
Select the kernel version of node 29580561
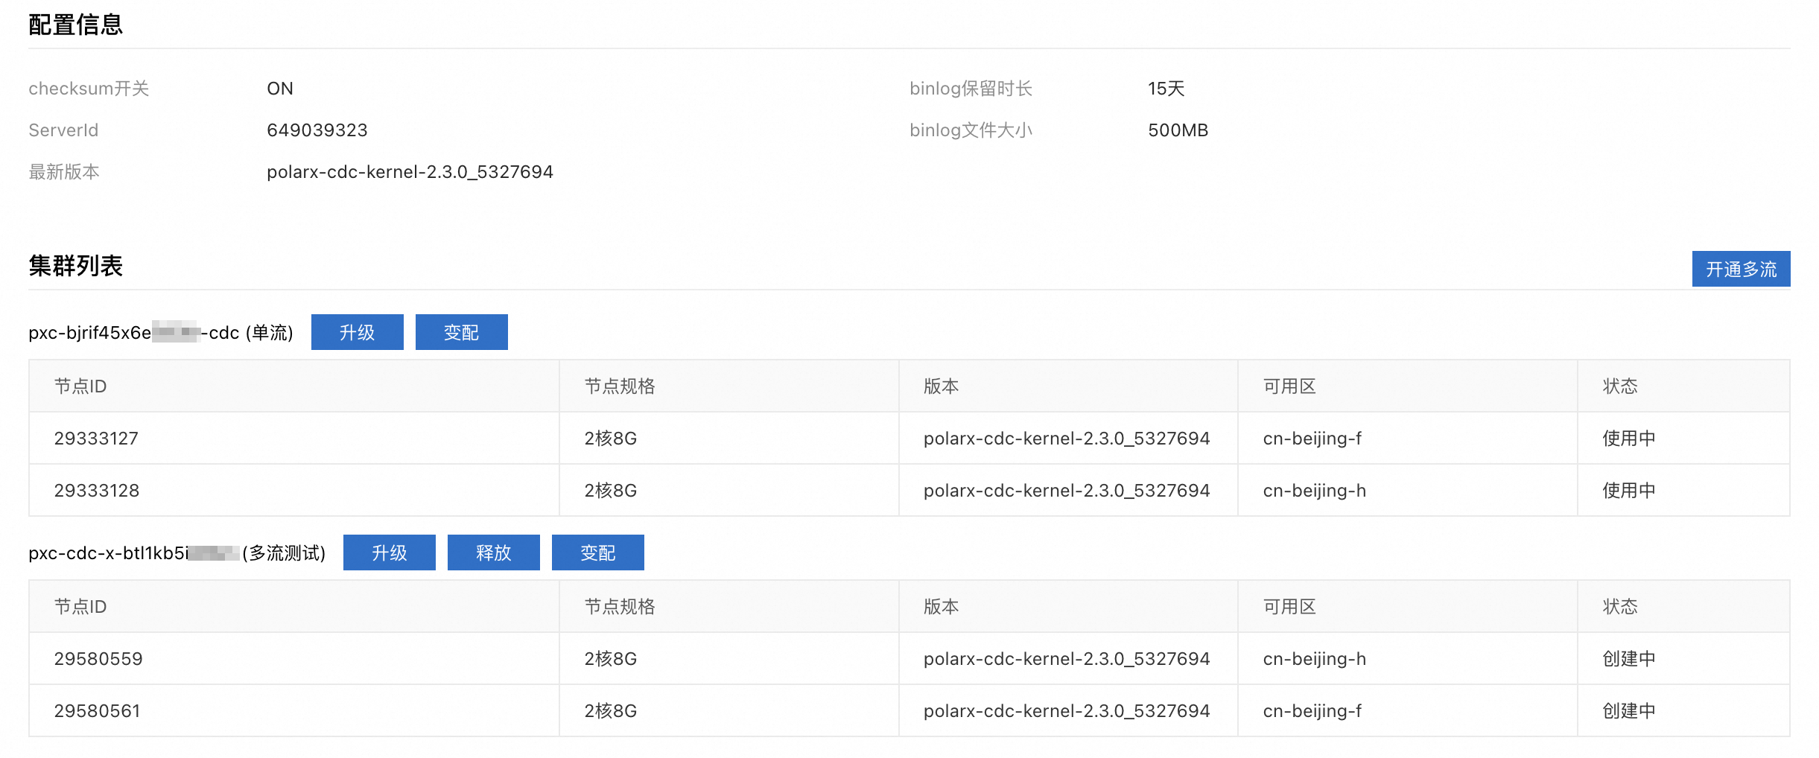tap(1067, 711)
